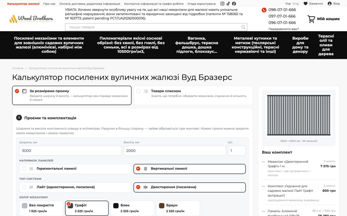
Task: Click price 7 575 грн in kit
Action: (328, 166)
